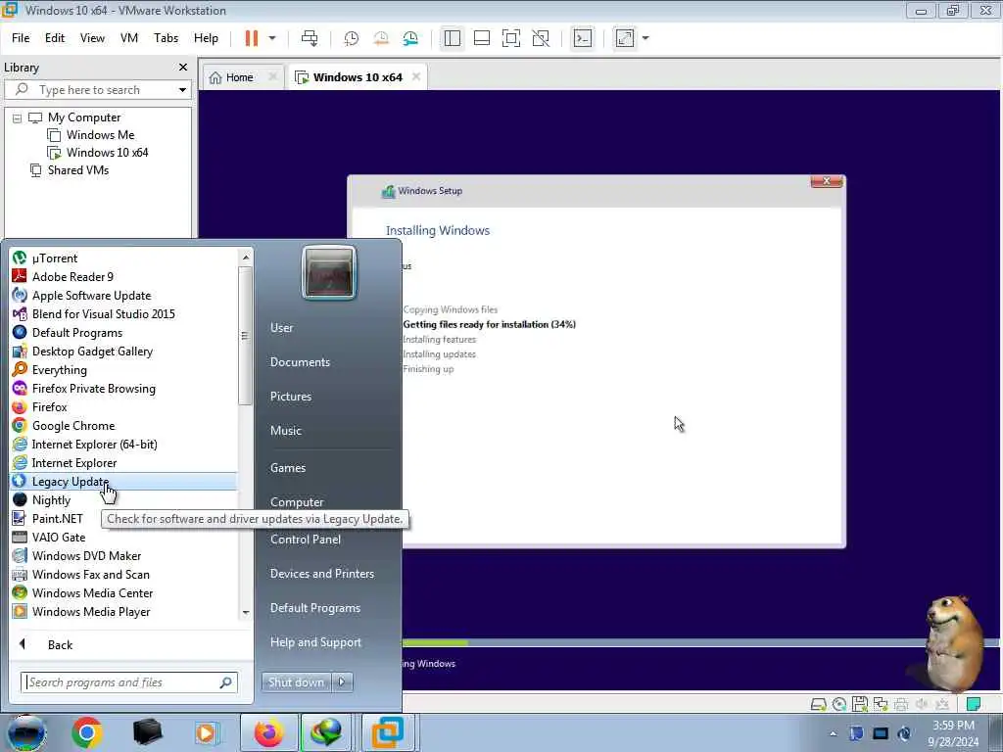Click the programs list scrollbar up arrow
This screenshot has width=1003, height=752.
click(246, 258)
